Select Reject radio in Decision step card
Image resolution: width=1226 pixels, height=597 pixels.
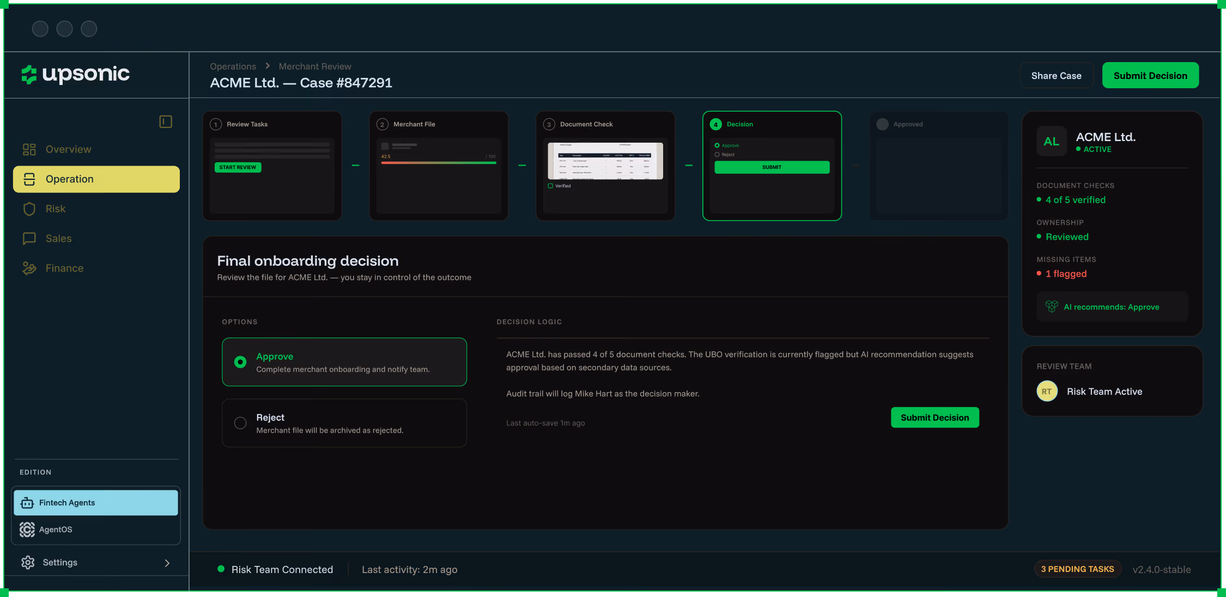pos(717,155)
